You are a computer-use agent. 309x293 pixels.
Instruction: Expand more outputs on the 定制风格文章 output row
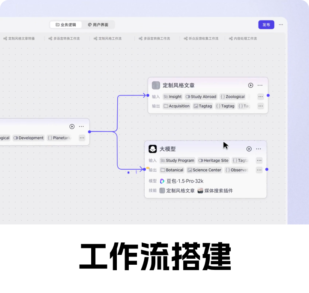[x=261, y=106]
